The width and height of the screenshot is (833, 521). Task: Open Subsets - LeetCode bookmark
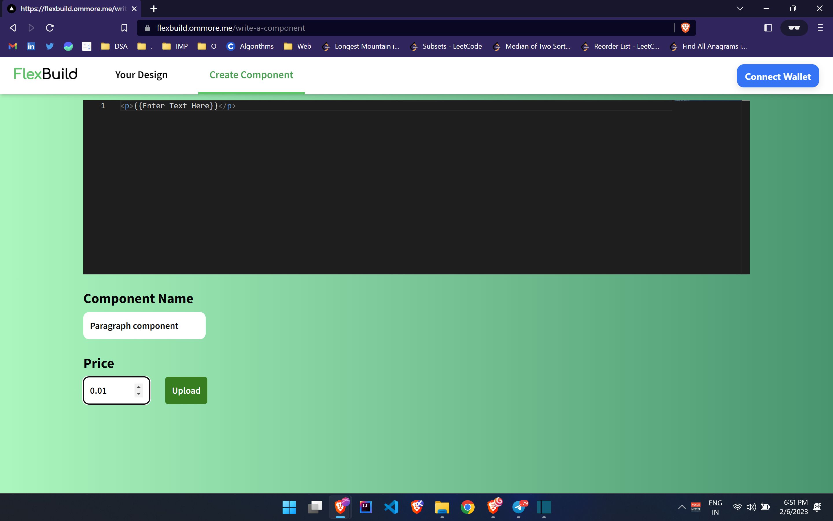click(446, 46)
